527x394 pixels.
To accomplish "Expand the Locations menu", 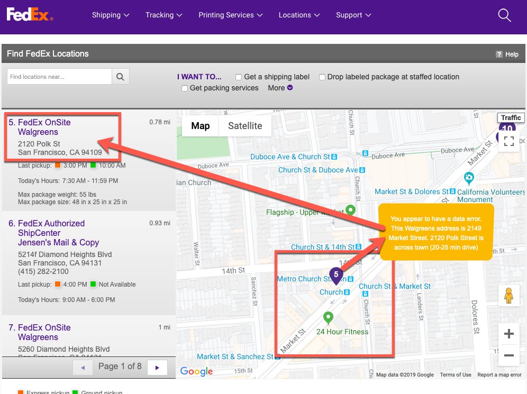I will (x=299, y=15).
